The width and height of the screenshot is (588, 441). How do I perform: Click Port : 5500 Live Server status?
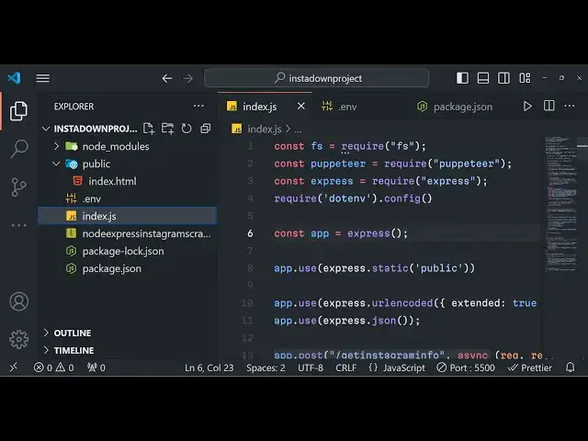pos(466,367)
